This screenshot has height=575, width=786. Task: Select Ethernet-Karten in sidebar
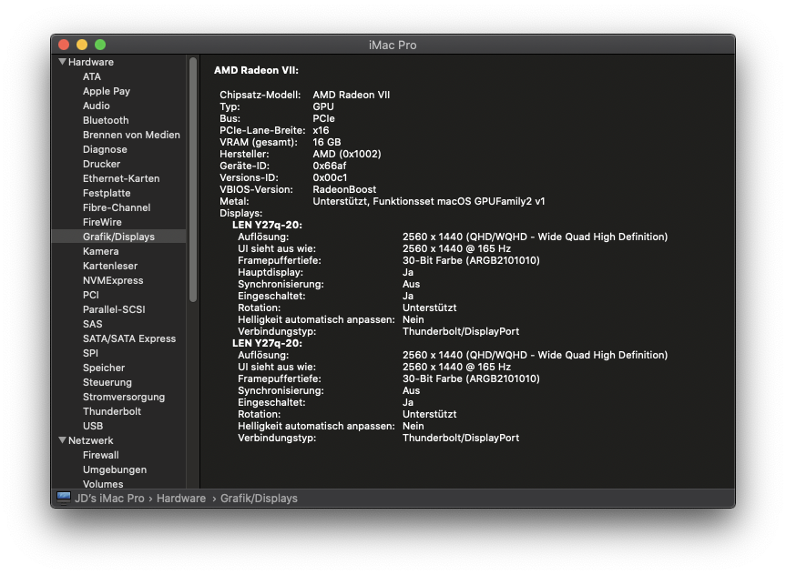121,178
